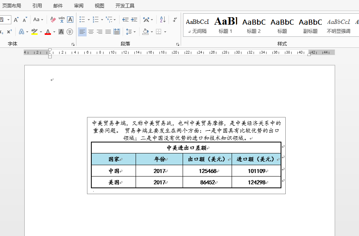Apply borders with the border icon
Screen dimensions: 359x236
pos(159,32)
